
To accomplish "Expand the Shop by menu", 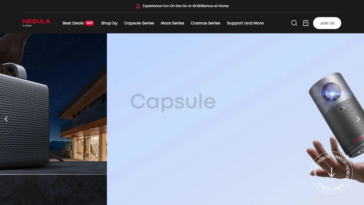I will tap(109, 23).
